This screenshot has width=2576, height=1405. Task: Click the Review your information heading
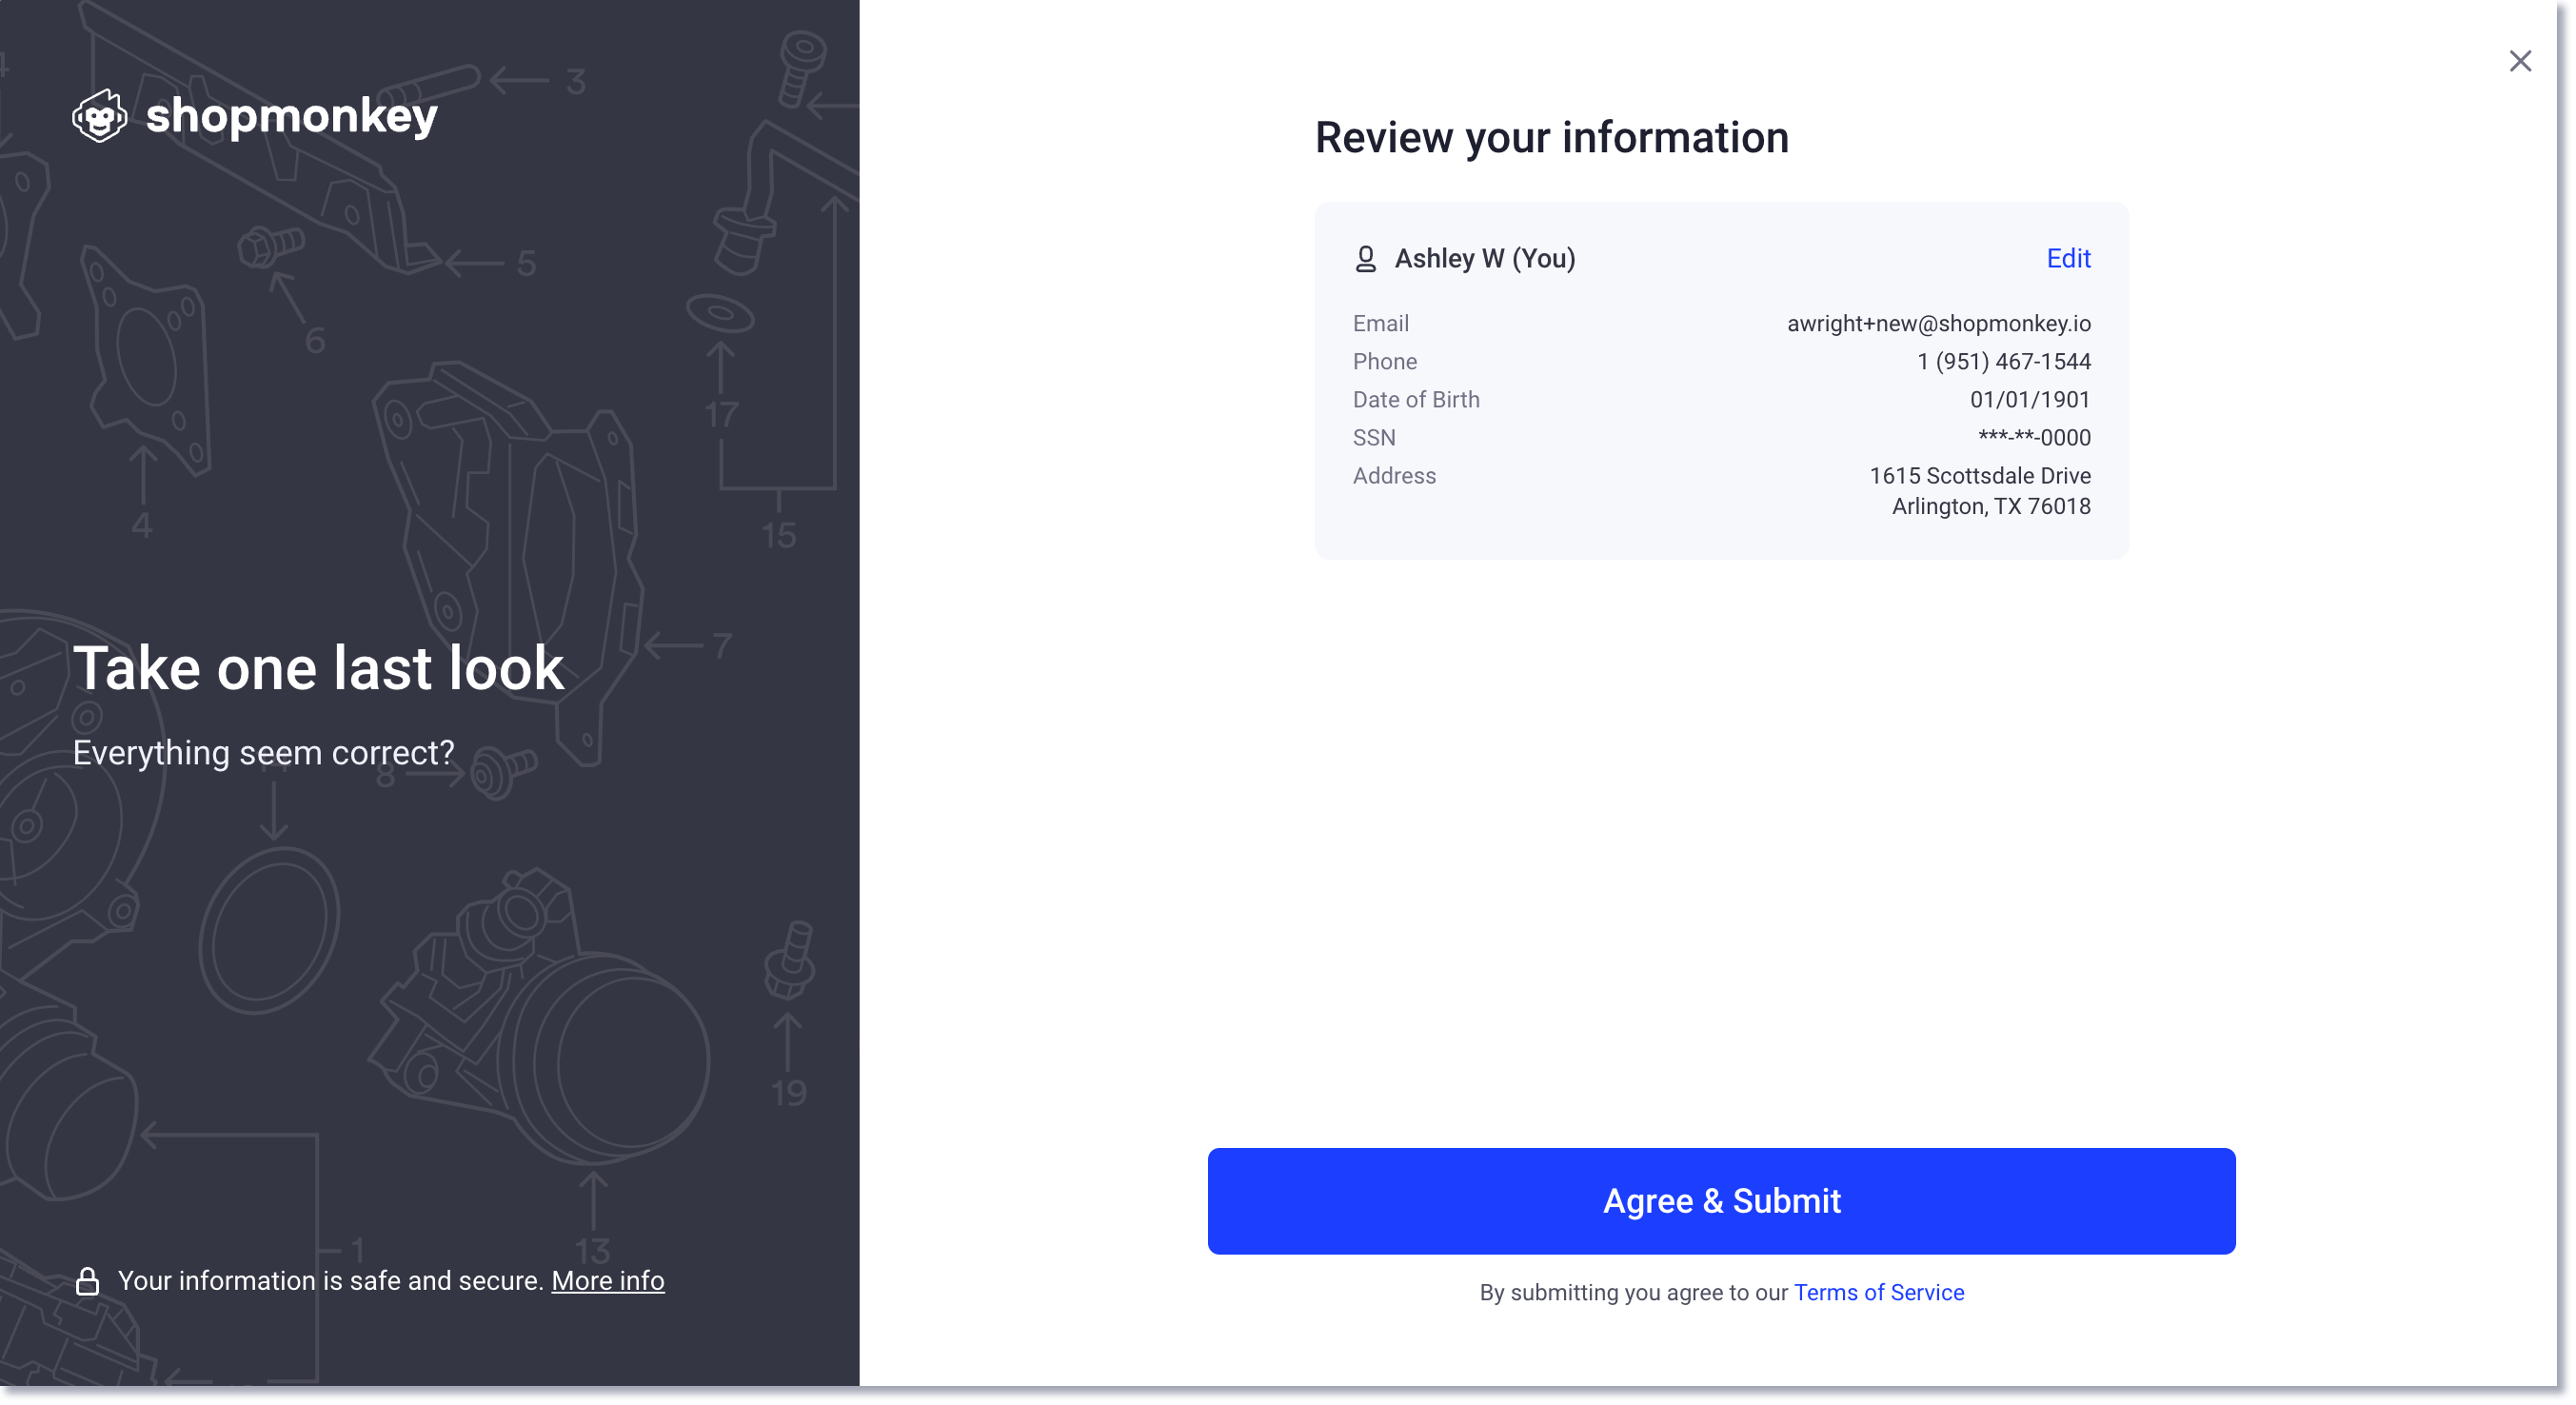click(x=1551, y=138)
